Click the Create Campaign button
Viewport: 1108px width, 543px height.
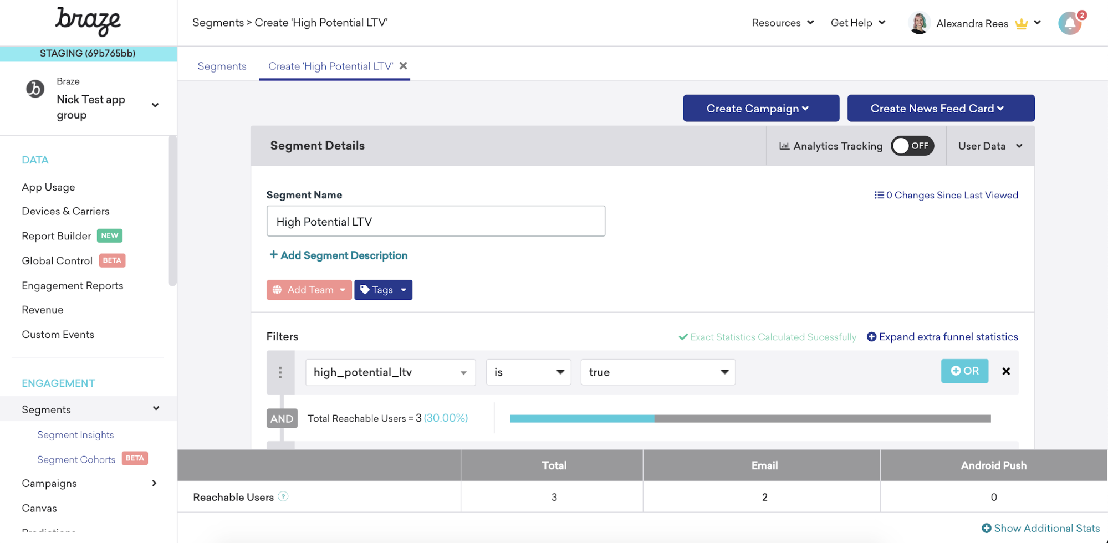tap(761, 108)
